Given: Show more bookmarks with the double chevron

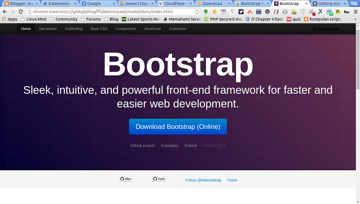Looking at the screenshot, I should [356, 19].
